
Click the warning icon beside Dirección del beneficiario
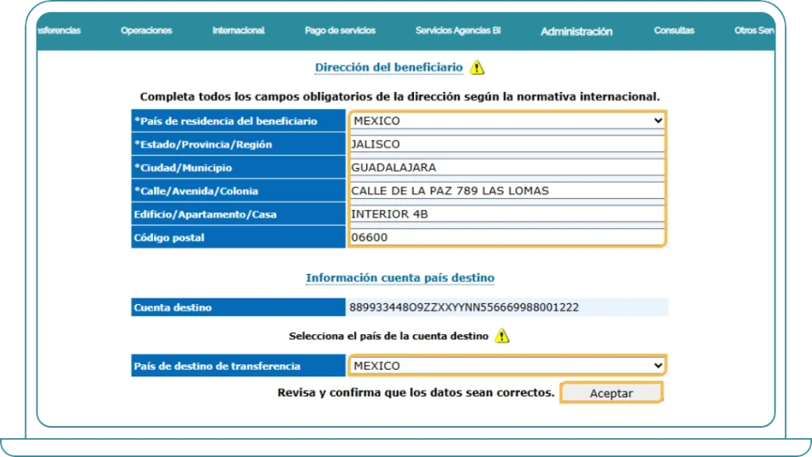click(x=477, y=67)
